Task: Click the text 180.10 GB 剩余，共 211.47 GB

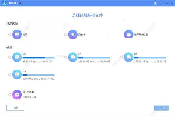Action: tap(38, 79)
